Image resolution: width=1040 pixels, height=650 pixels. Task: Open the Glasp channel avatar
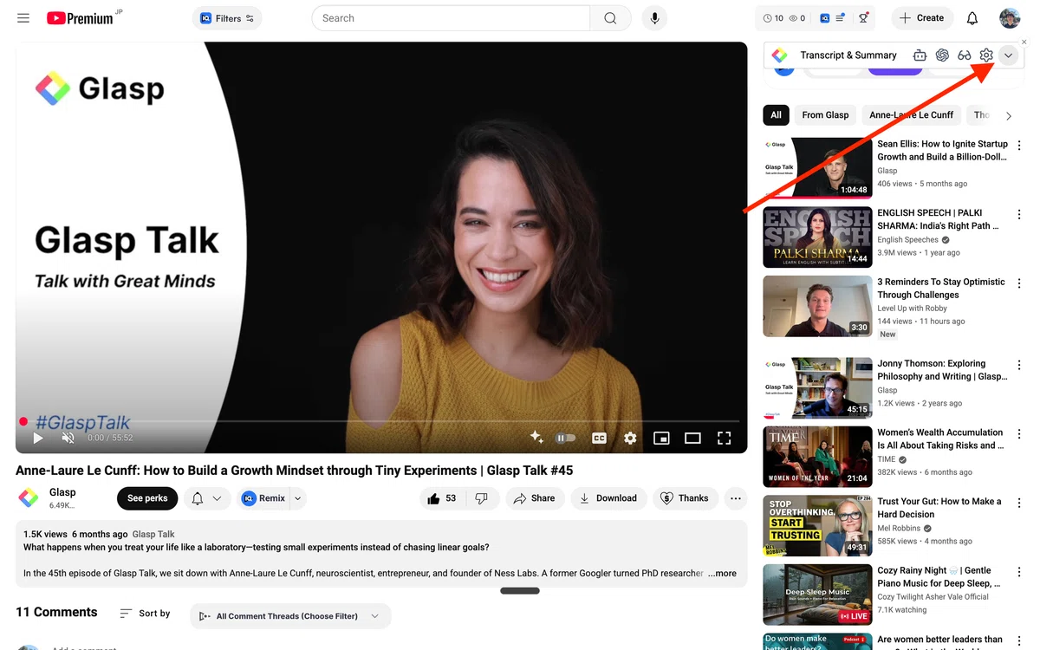(x=29, y=498)
